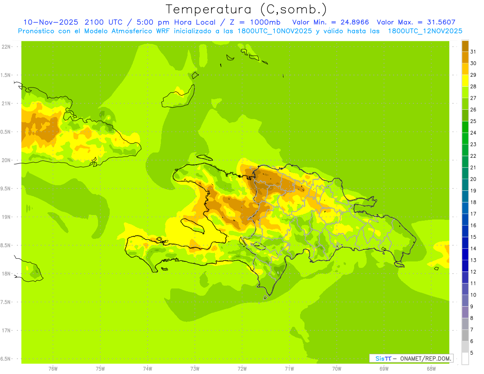Click "Valor Max. = 31.5607" text
The width and height of the screenshot is (484, 374).
pyautogui.click(x=416, y=22)
